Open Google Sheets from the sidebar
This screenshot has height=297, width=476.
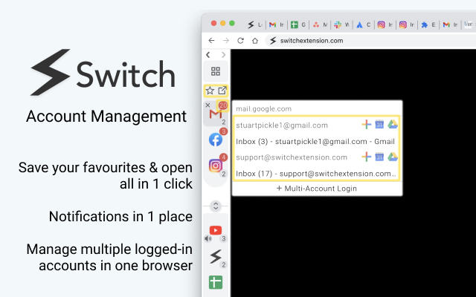pyautogui.click(x=216, y=282)
